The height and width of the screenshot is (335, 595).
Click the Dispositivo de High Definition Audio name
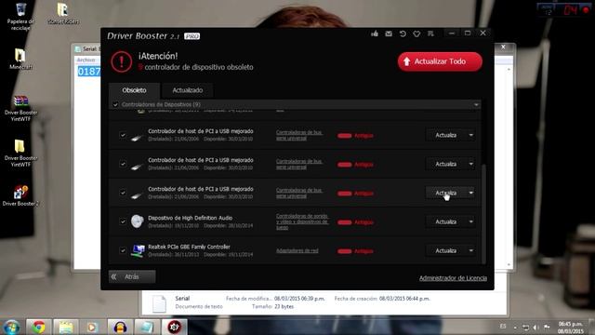[190, 218]
